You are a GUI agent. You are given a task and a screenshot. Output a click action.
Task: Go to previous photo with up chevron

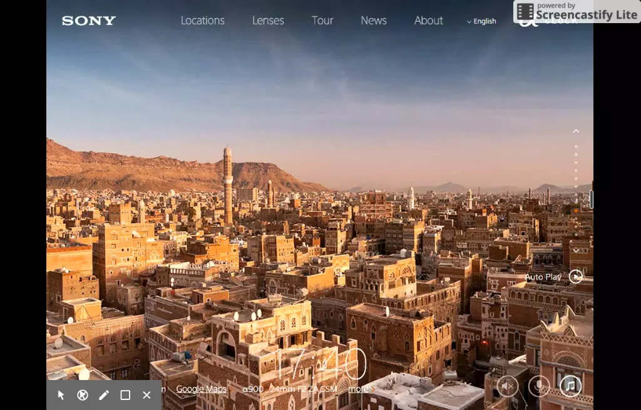point(576,131)
